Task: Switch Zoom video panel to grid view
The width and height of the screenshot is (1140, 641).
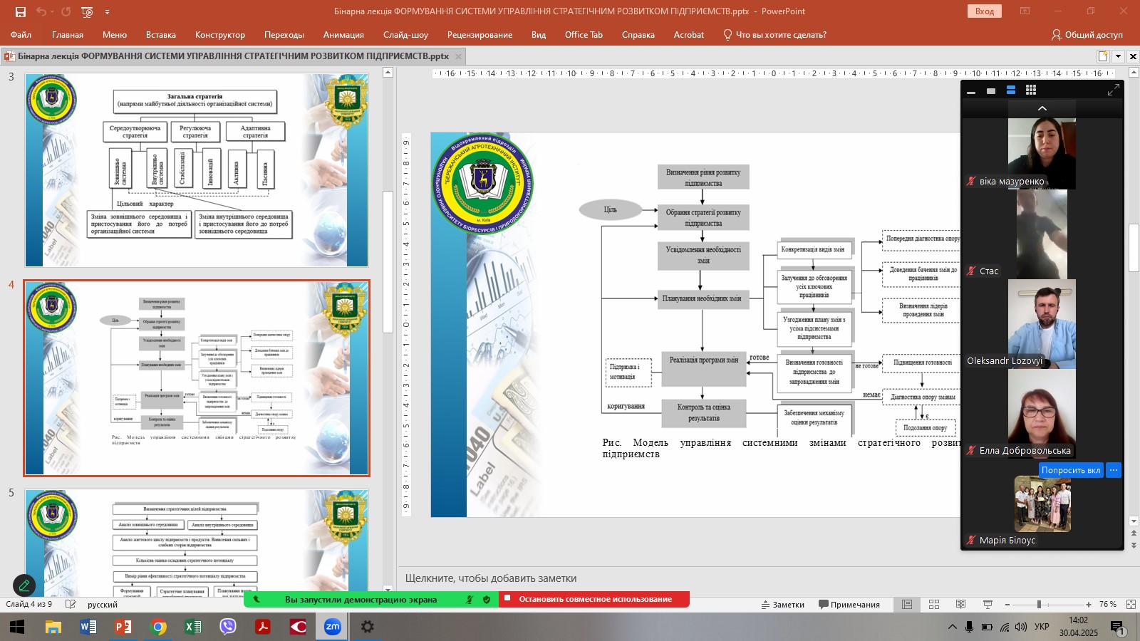Action: point(1030,90)
